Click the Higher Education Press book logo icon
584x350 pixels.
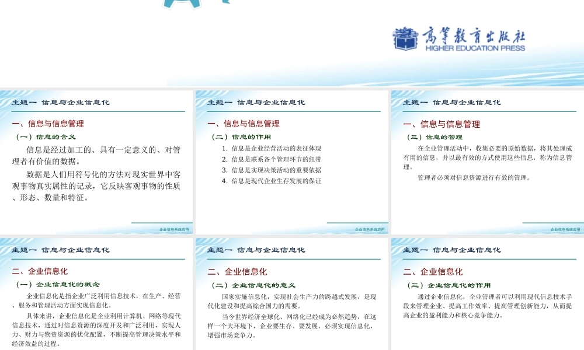tap(404, 40)
